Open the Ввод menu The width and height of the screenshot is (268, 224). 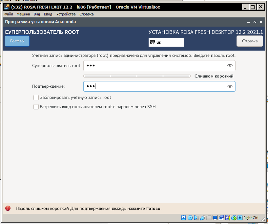pos(48,14)
